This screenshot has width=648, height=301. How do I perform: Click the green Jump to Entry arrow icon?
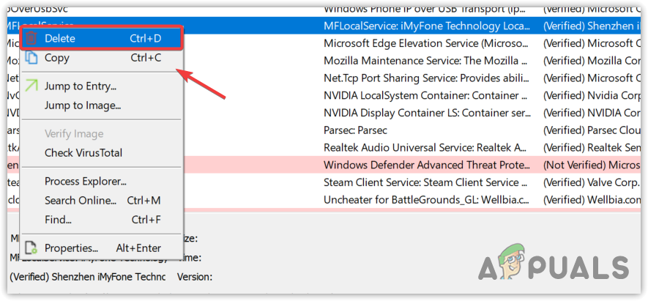click(31, 86)
